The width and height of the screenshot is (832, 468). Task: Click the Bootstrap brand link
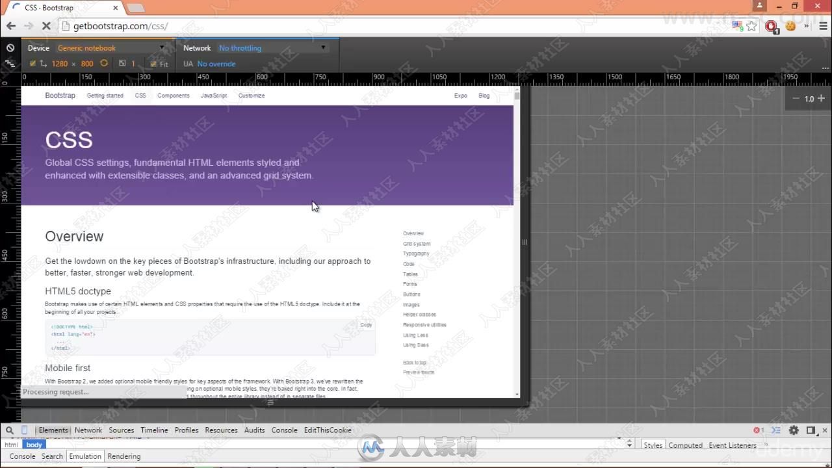(60, 96)
